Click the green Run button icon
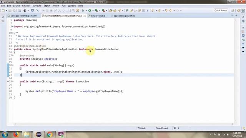 tap(90, 10)
